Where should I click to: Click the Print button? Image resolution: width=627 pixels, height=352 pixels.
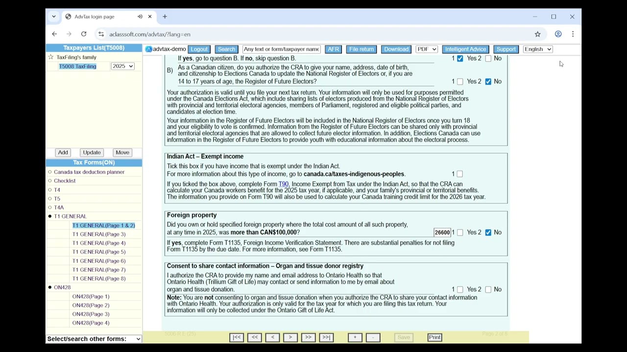point(434,337)
